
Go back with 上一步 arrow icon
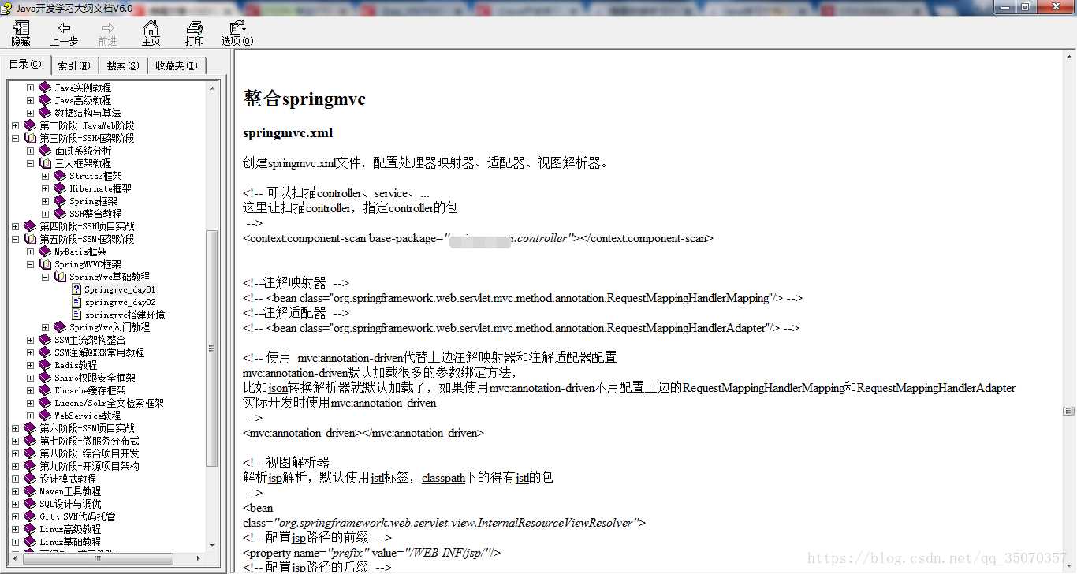[x=65, y=28]
